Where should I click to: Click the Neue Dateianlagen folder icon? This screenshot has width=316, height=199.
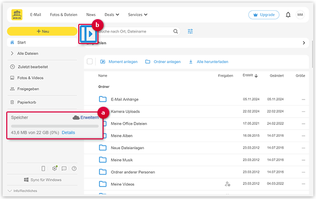click(x=103, y=148)
